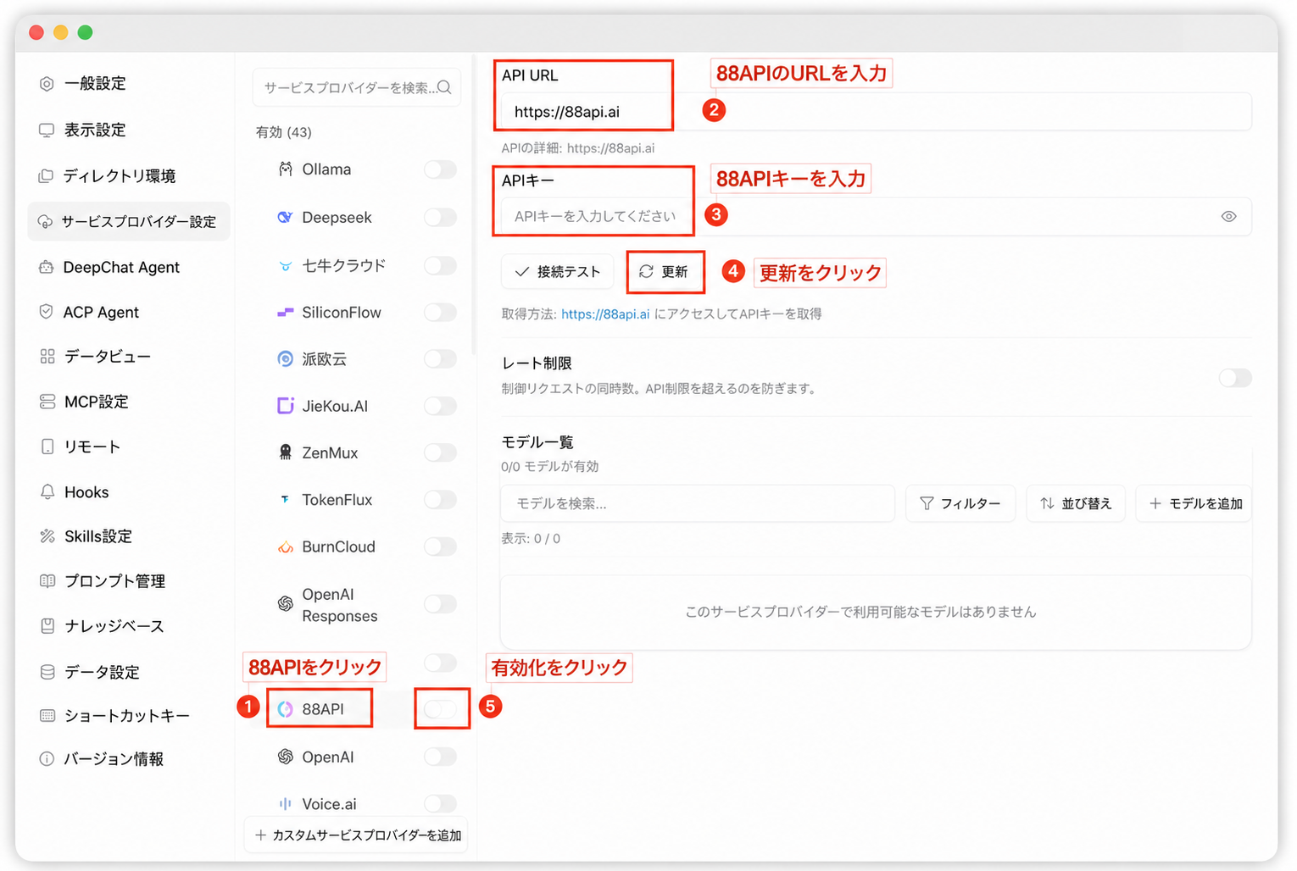Viewport: 1297px width, 871px height.
Task: Open MCP設定 in the sidebar
Action: [129, 402]
